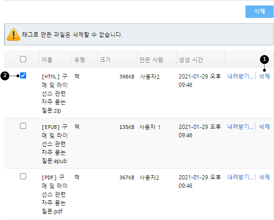Sort by 유형 column header
This screenshot has width=274, height=220.
click(80, 60)
